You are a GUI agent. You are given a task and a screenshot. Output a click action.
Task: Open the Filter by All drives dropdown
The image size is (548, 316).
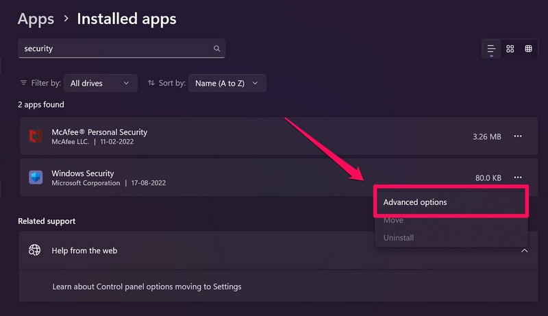pos(101,83)
